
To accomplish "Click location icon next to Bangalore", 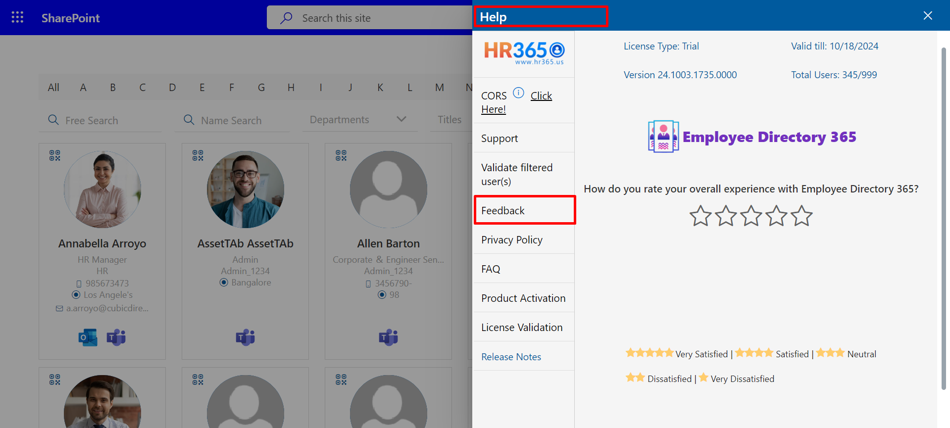I will pos(224,283).
